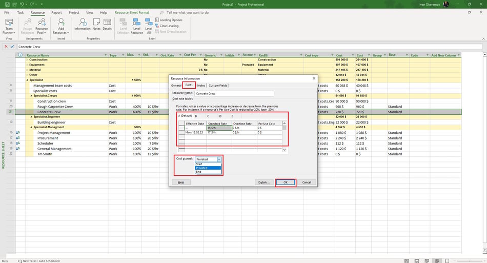
Task: Close the Resource Information dialog
Action: (314, 78)
